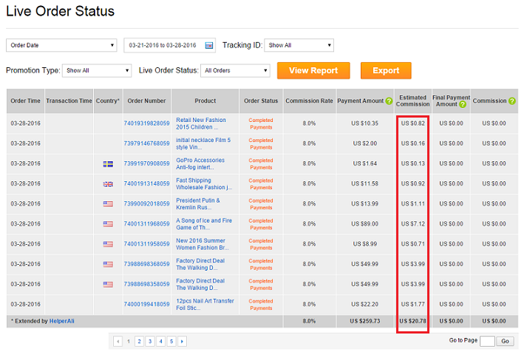Screen dimensions: 527x352
Task: Go to page 5 of results
Action: coord(171,341)
